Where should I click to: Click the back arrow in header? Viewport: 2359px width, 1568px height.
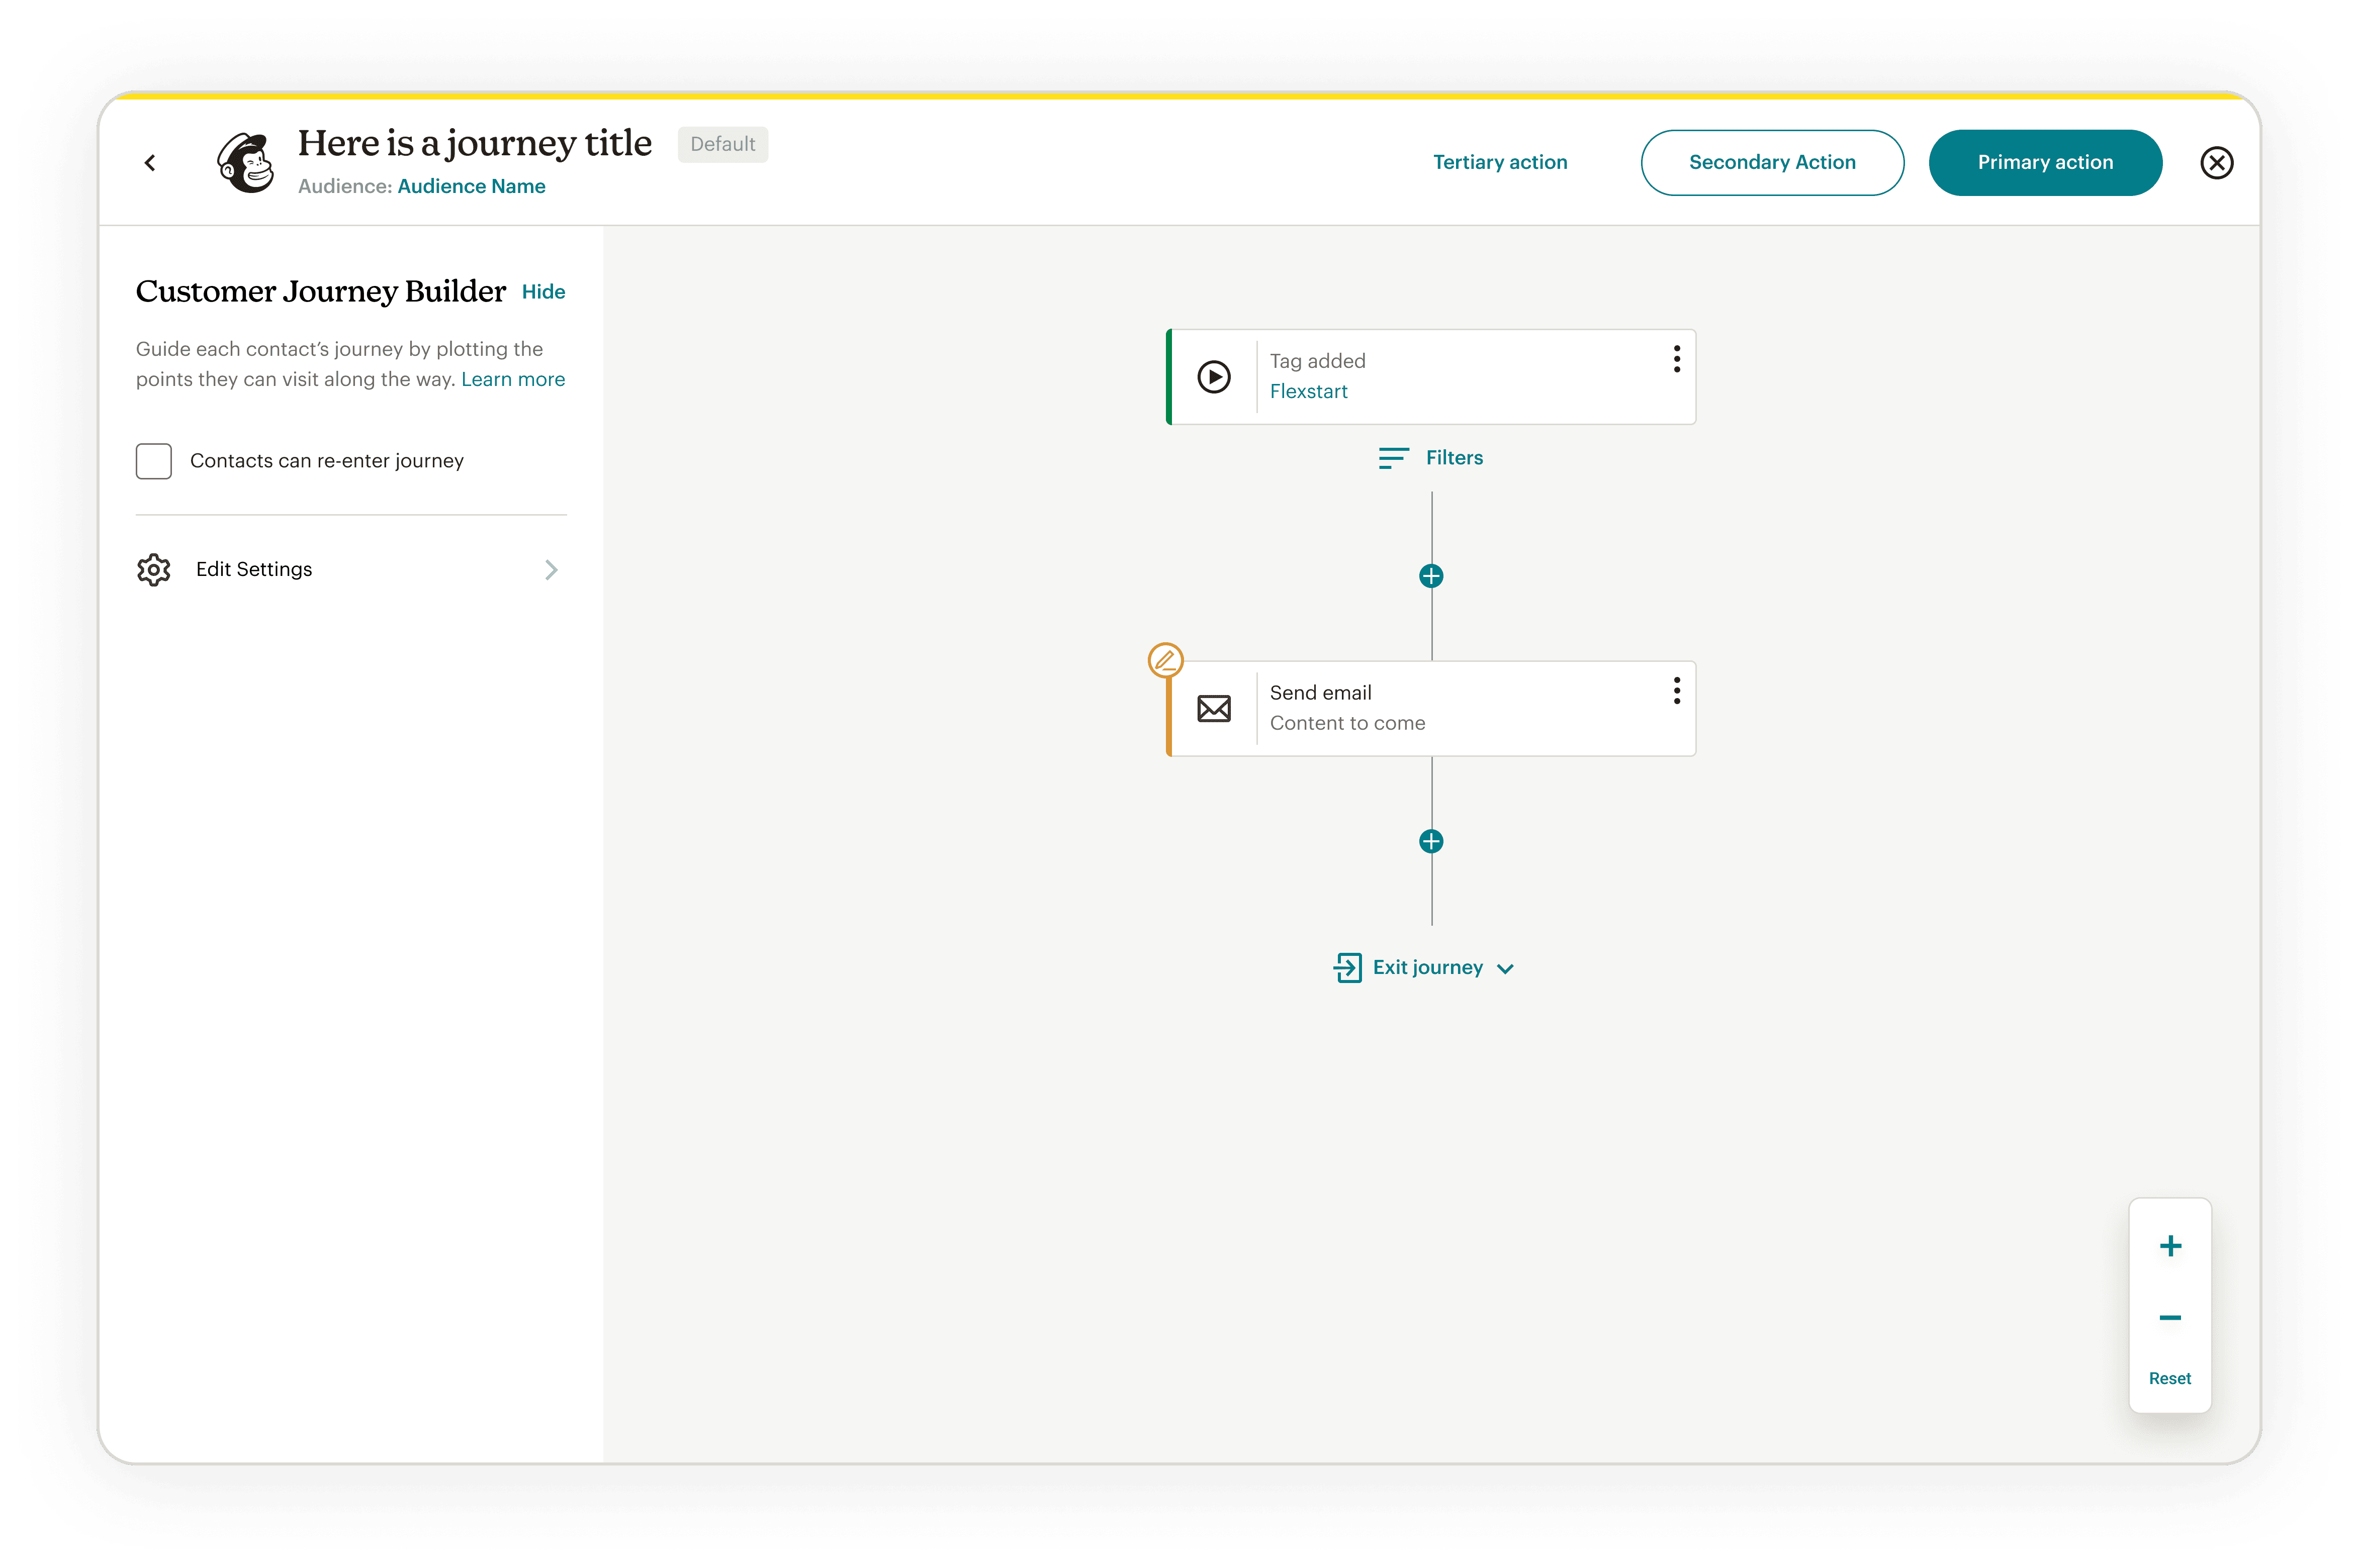(x=150, y=162)
